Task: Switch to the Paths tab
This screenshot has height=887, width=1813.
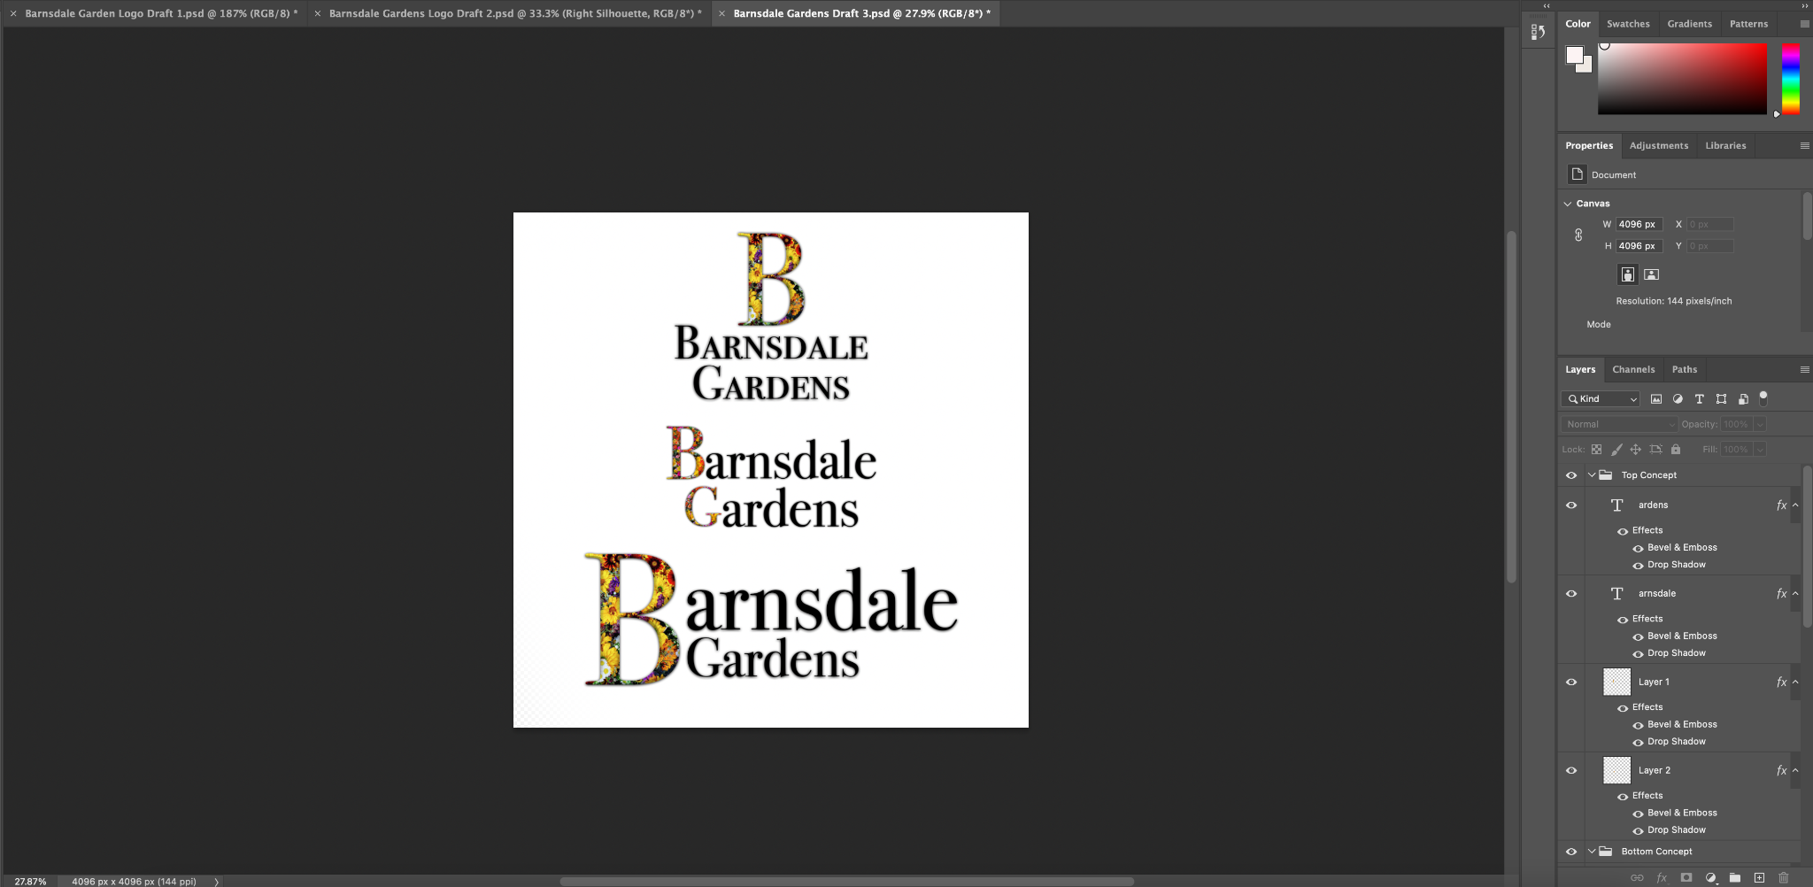Action: [x=1685, y=369]
